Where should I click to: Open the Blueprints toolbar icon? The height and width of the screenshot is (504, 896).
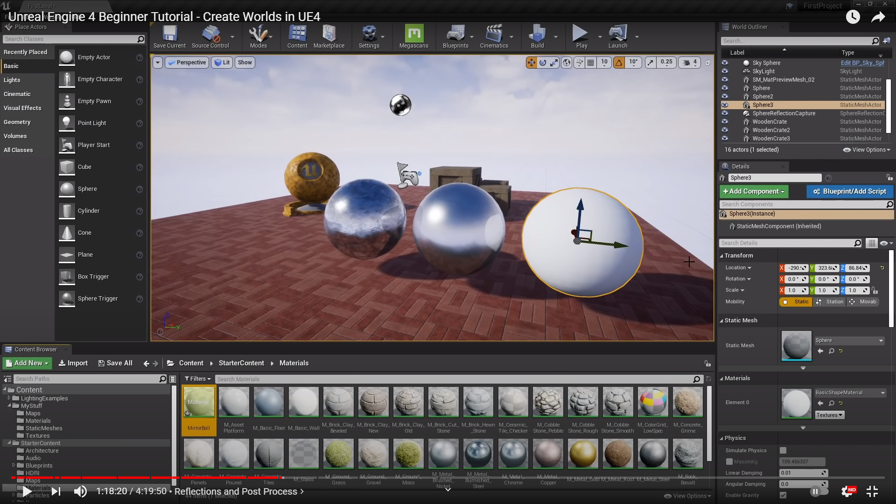coord(455,36)
